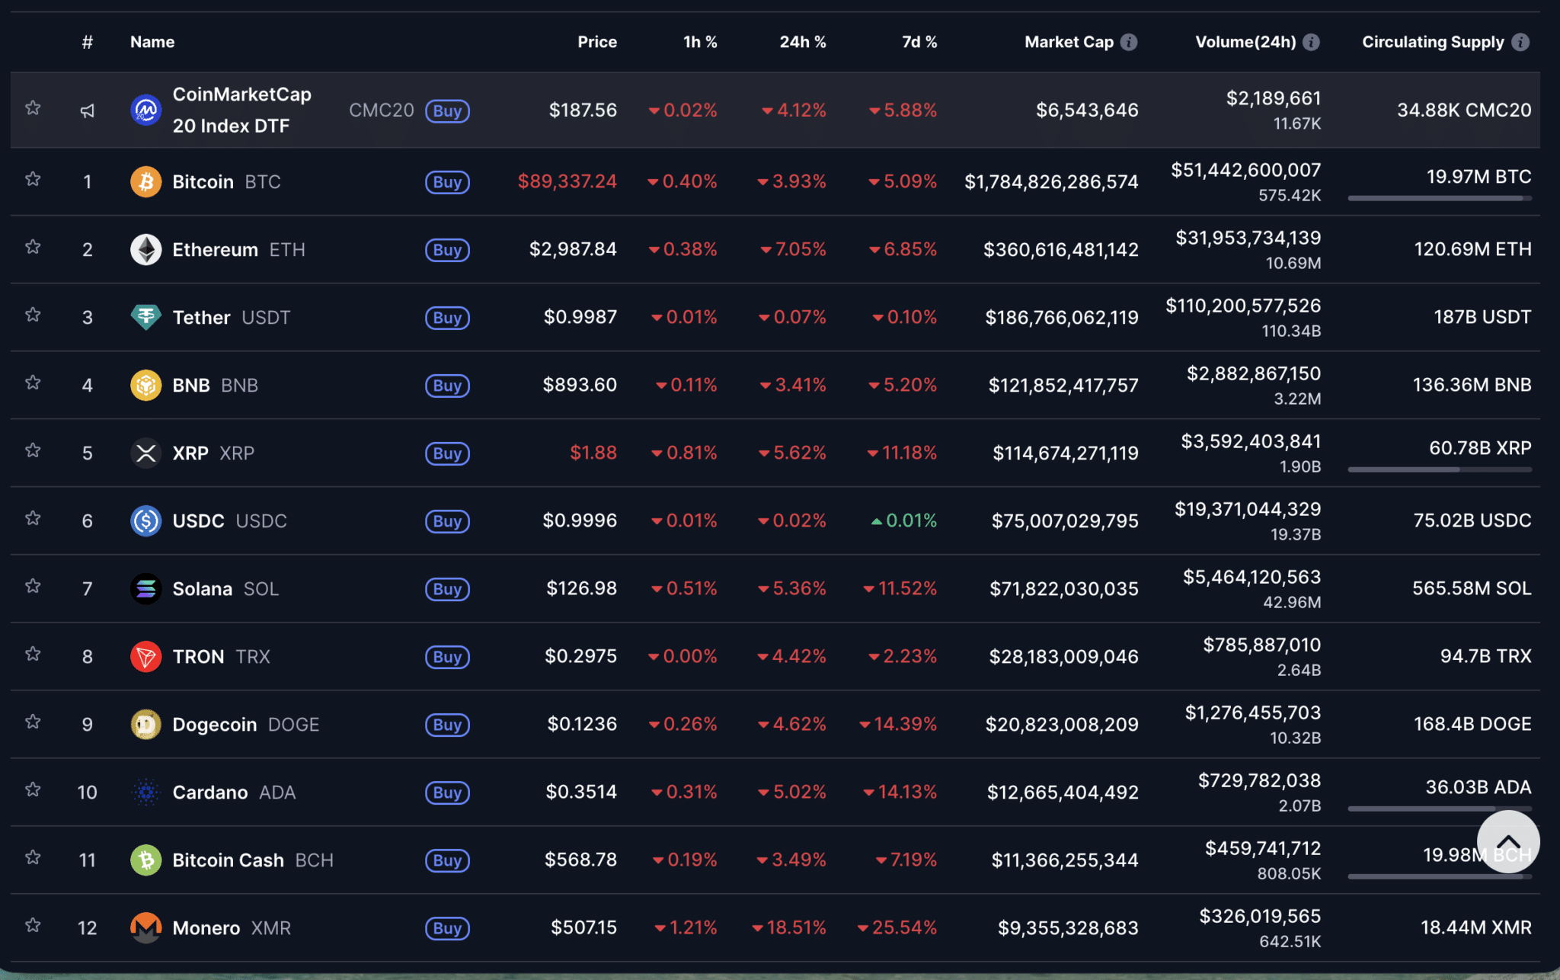Click the Bitcoin BTC coin logo
Image resolution: width=1560 pixels, height=980 pixels.
click(145, 181)
